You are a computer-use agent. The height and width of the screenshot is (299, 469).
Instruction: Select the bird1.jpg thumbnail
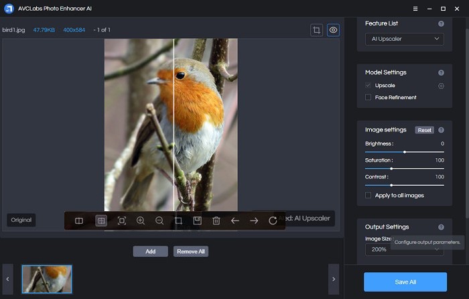point(47,279)
